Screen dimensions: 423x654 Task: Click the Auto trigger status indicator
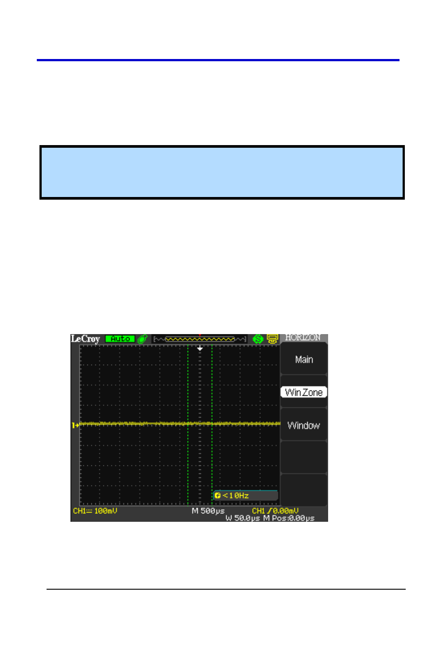point(120,339)
